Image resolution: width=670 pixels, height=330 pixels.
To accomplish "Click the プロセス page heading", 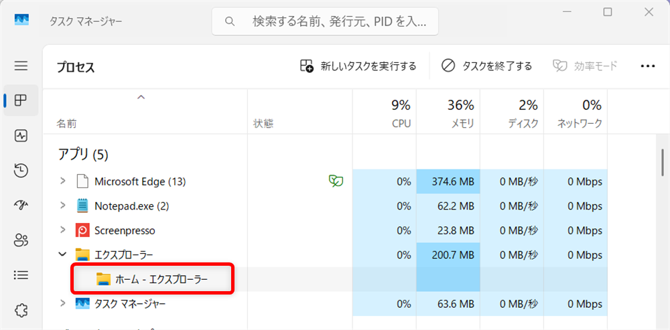I will (76, 67).
